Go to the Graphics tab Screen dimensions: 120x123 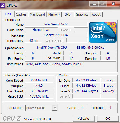click(82, 14)
